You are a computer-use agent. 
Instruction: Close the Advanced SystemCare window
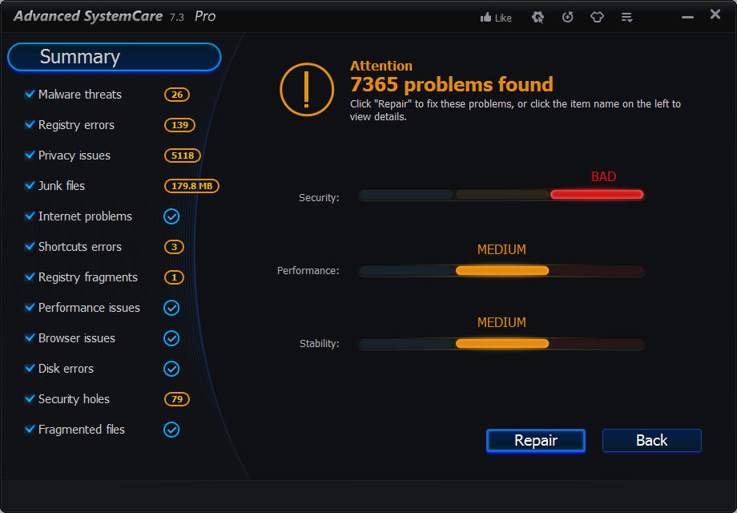715,14
